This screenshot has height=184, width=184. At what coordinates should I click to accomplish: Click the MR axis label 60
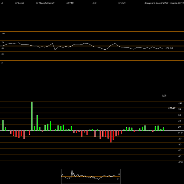180,115
